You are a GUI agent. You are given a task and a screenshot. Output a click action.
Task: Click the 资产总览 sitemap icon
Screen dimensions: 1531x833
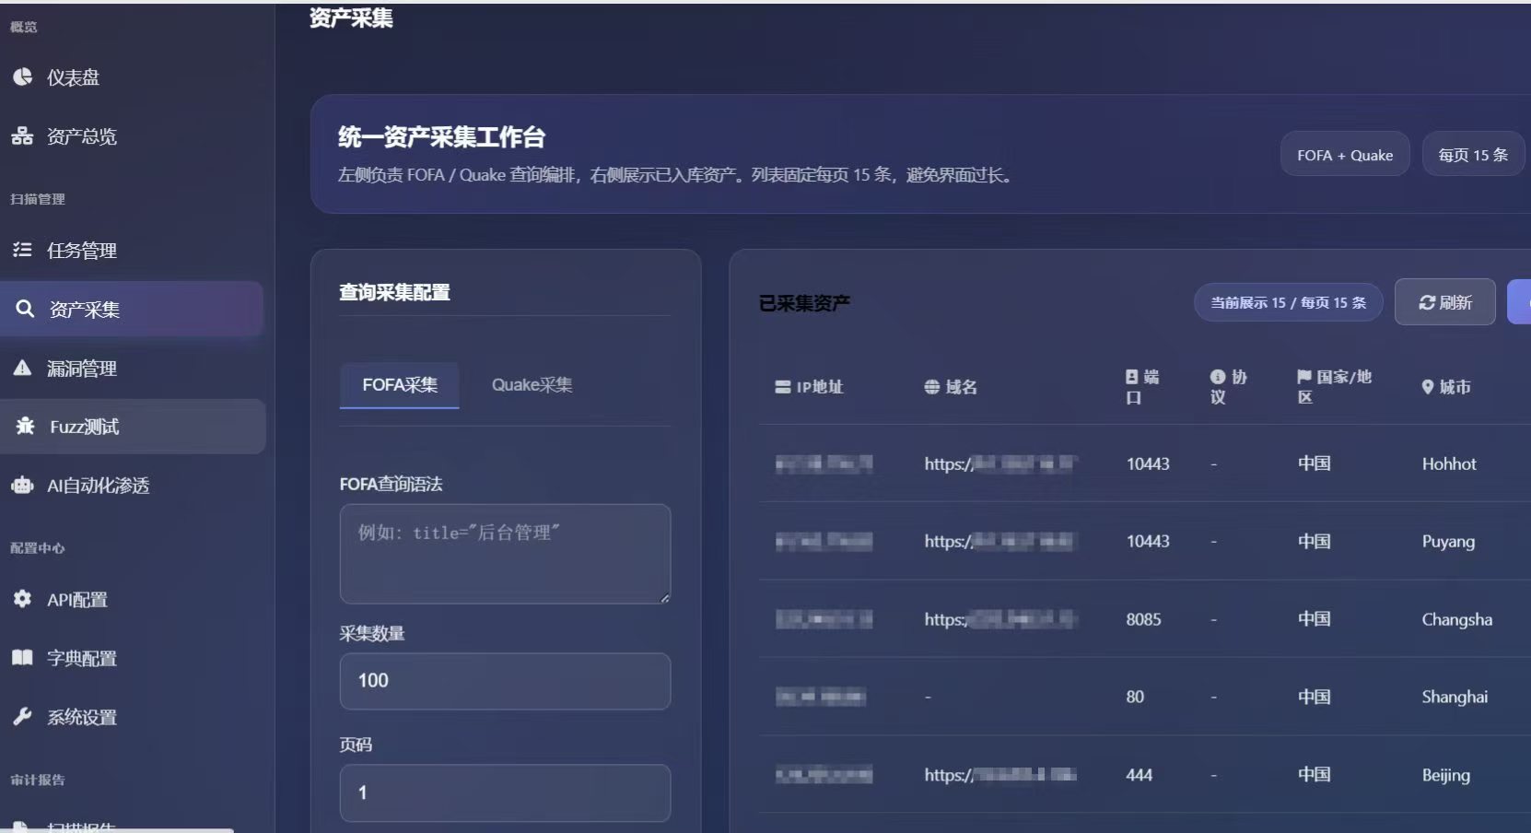[x=23, y=136]
